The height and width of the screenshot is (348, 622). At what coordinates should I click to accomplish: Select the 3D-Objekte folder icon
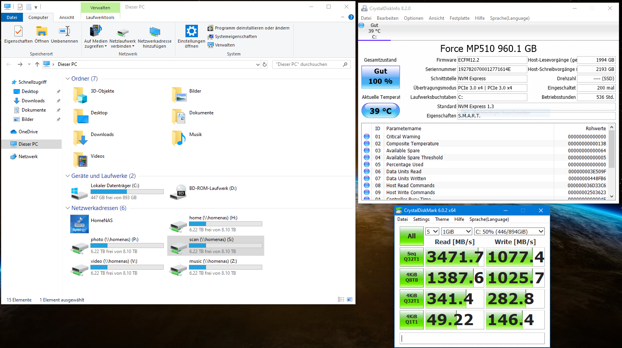coord(80,95)
